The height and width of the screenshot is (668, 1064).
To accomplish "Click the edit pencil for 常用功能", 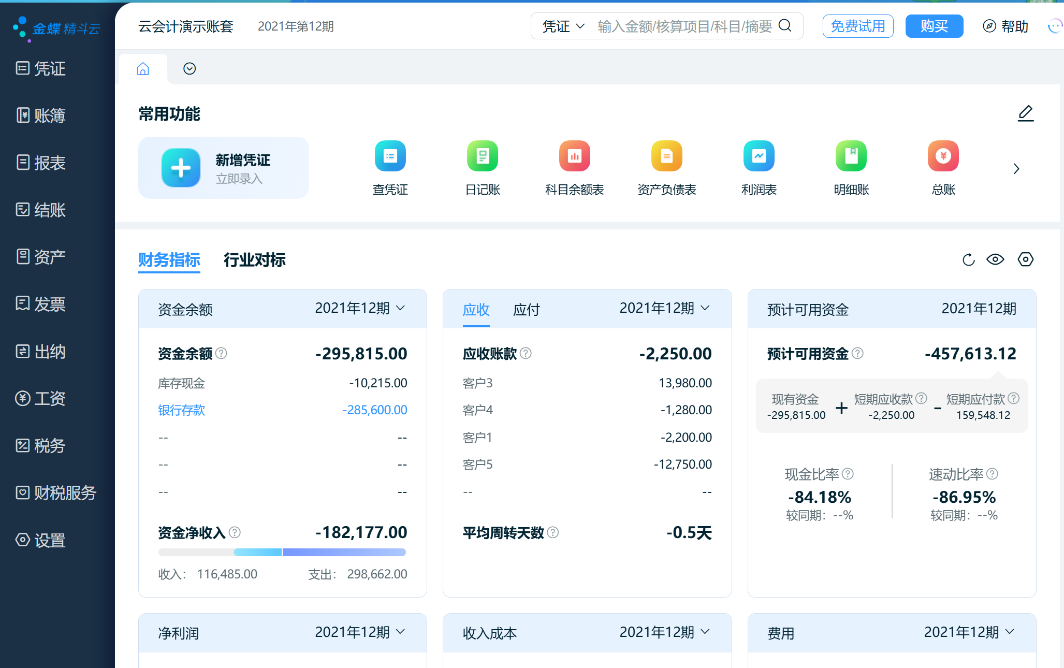I will [x=1025, y=113].
